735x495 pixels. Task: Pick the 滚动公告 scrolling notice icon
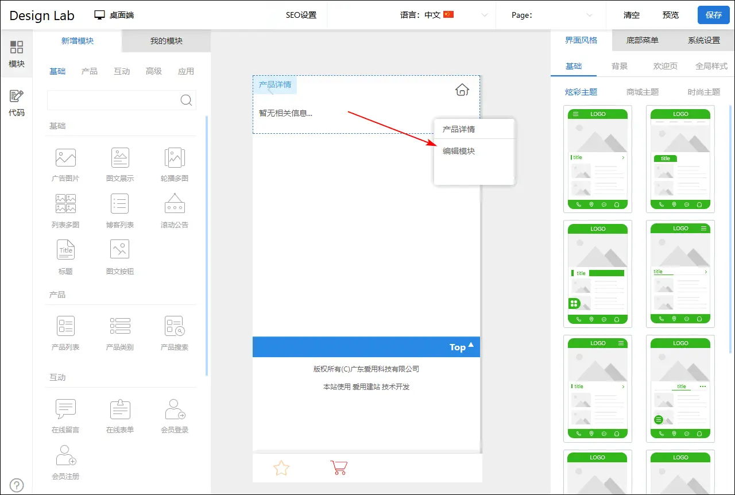(175, 204)
